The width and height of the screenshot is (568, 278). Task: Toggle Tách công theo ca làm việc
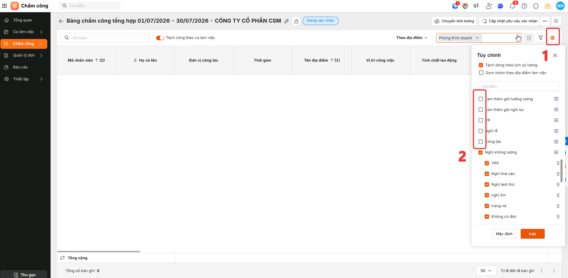click(160, 38)
